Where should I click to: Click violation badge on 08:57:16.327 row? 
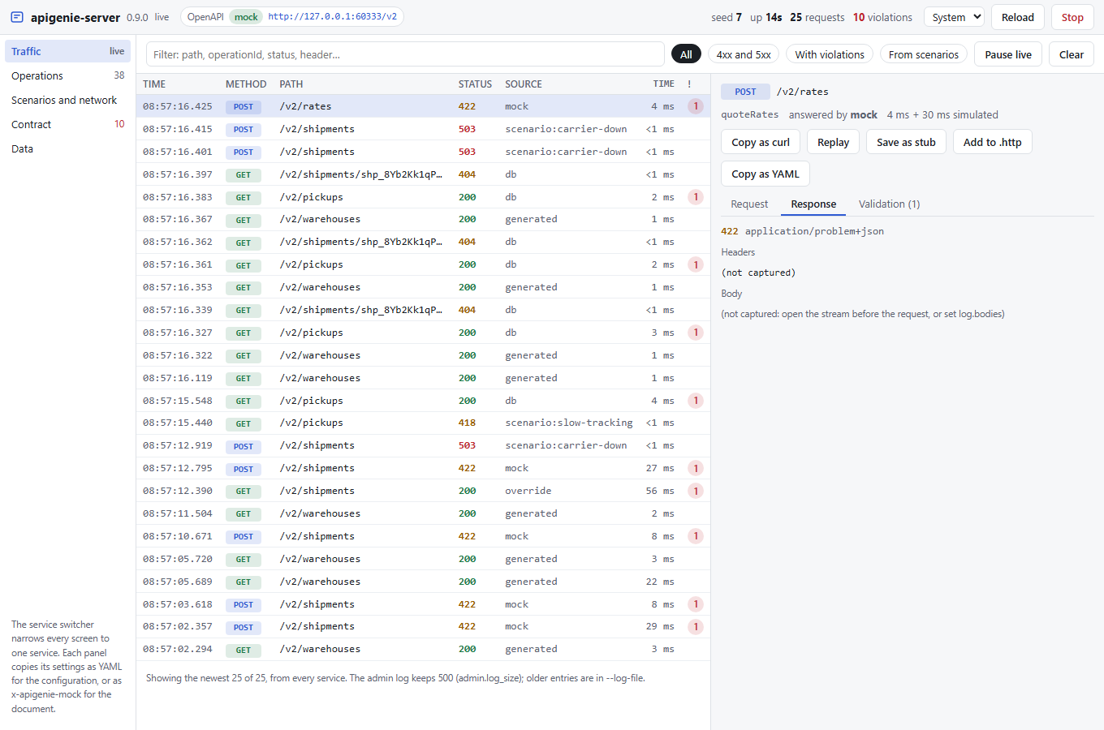[696, 333]
